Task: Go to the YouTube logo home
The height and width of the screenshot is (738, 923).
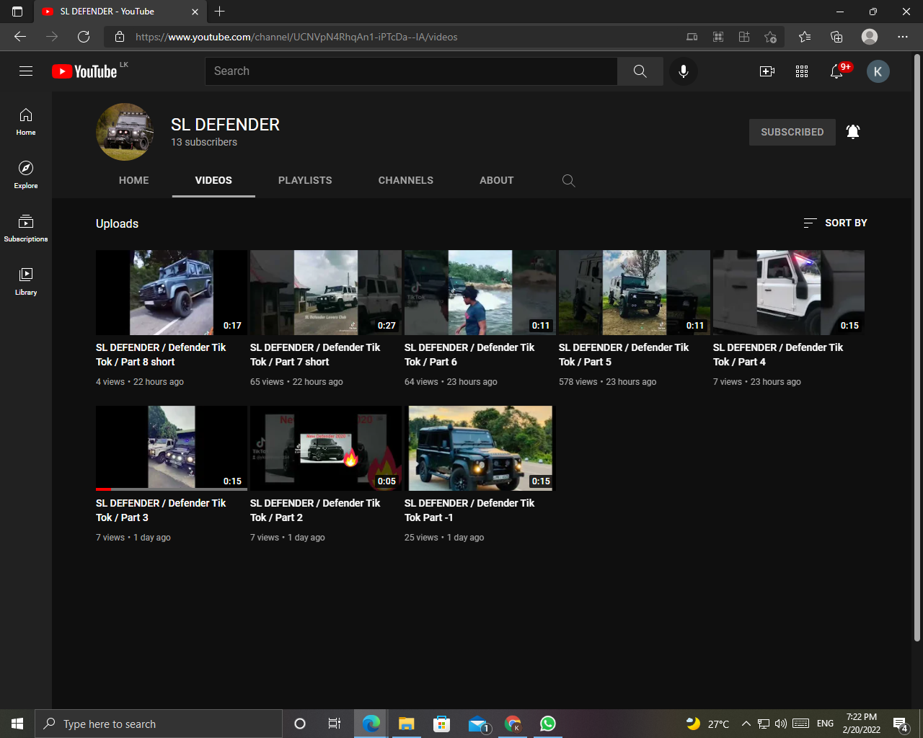Action: (84, 71)
